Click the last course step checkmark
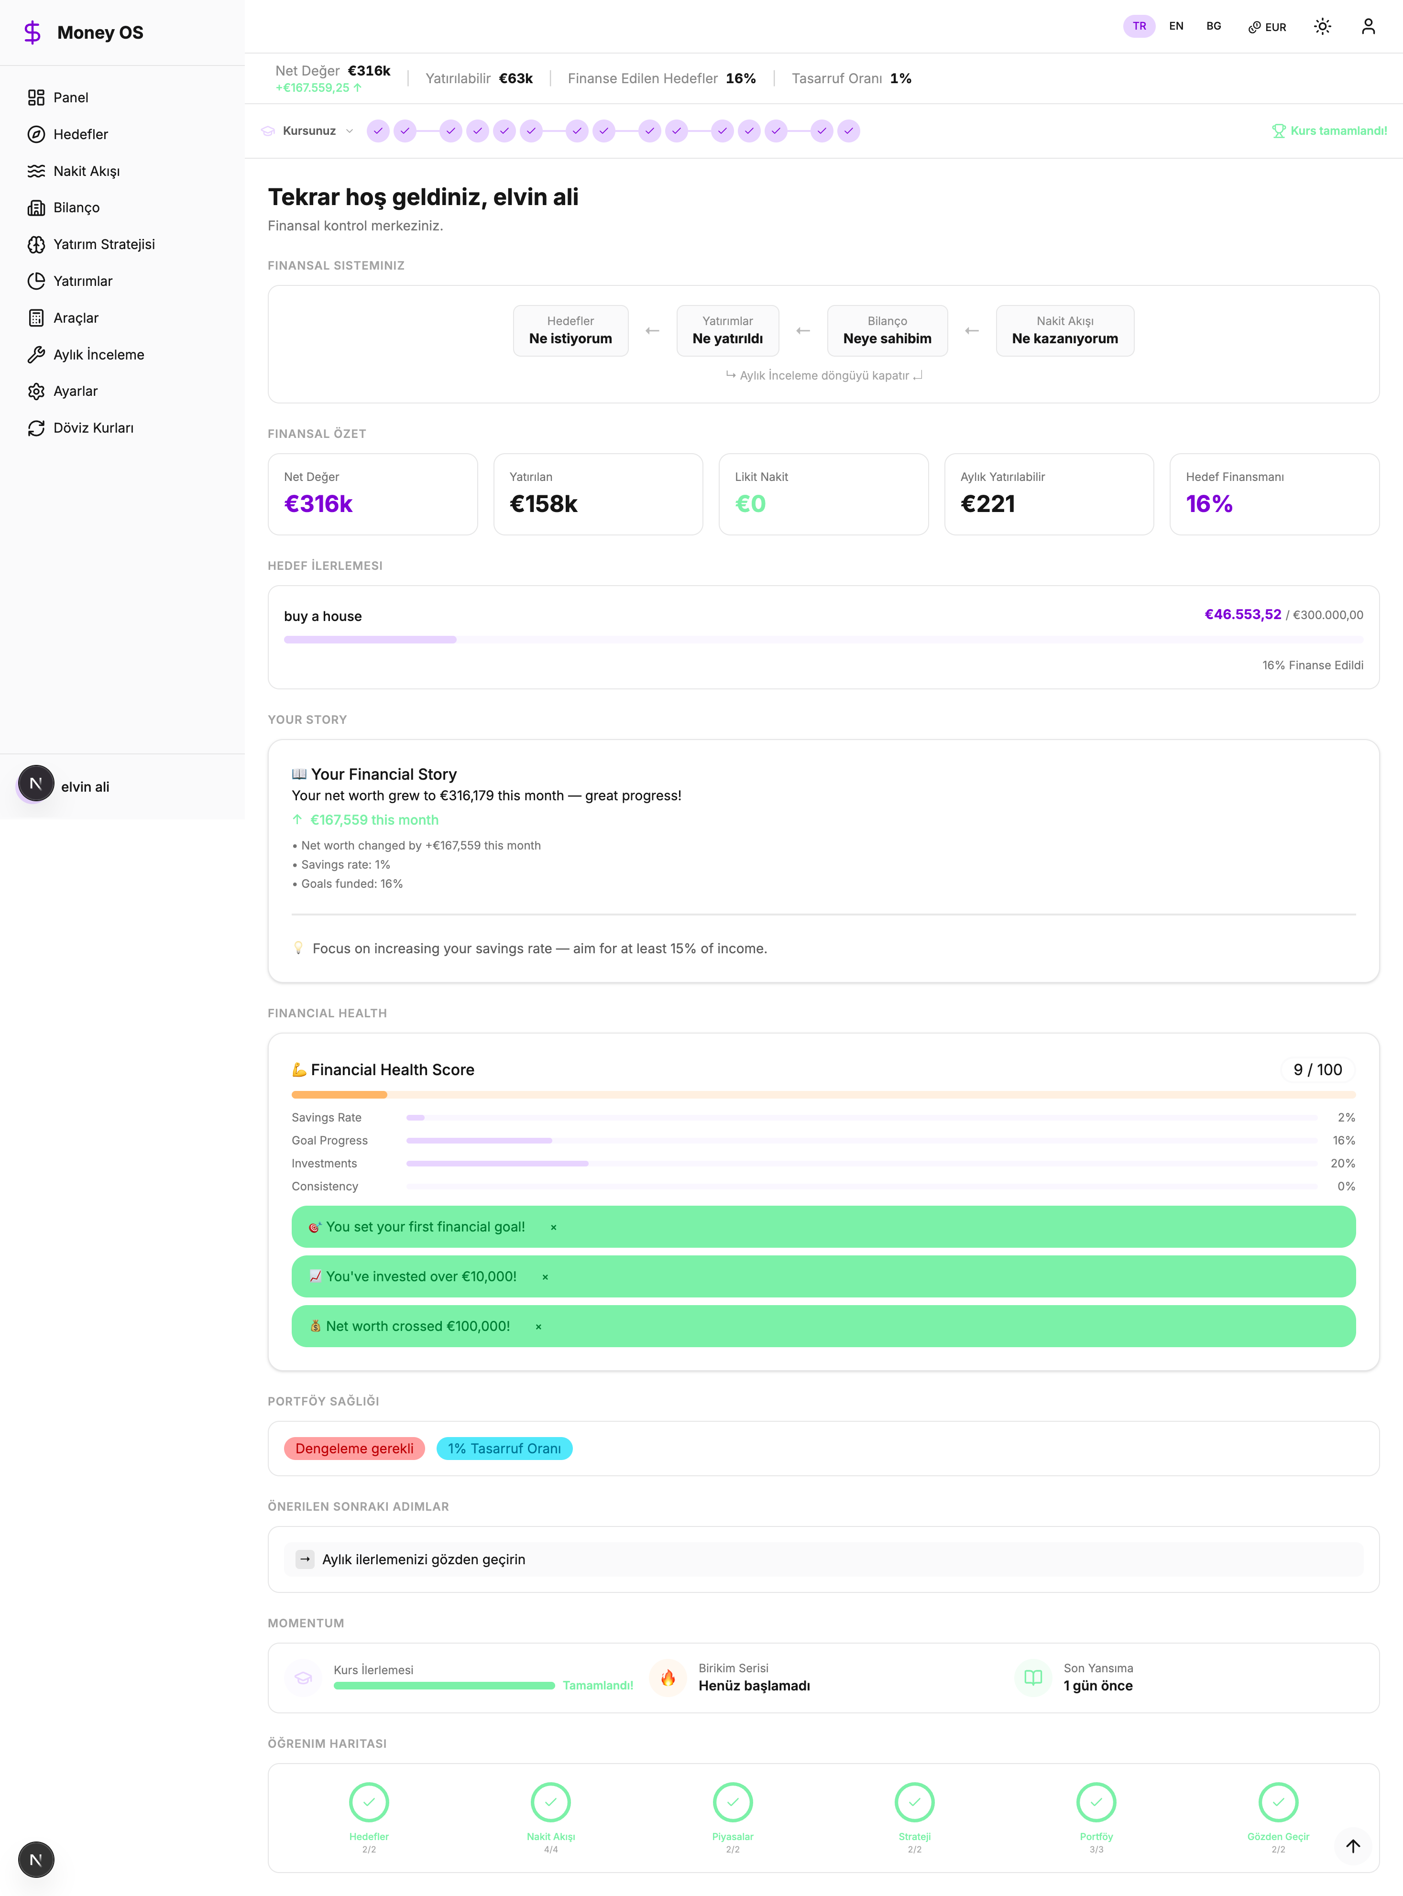Image resolution: width=1403 pixels, height=1896 pixels. [848, 131]
